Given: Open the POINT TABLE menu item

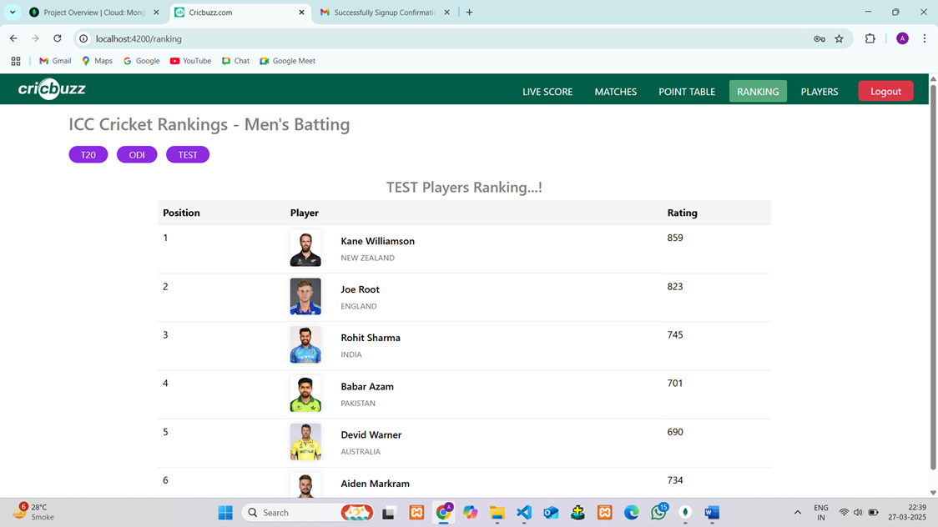Looking at the screenshot, I should (x=687, y=92).
